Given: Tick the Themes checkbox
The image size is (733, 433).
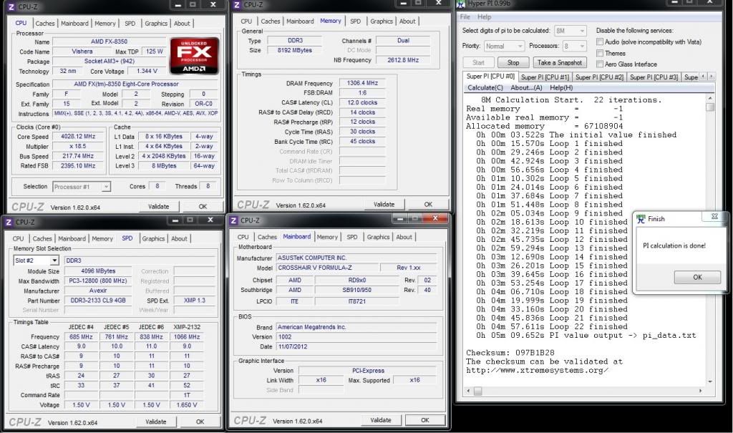Looking at the screenshot, I should [600, 53].
